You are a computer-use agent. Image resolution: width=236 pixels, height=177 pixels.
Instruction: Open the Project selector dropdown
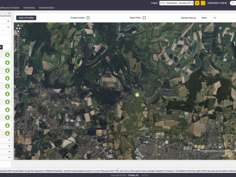pyautogui.click(x=176, y=3)
